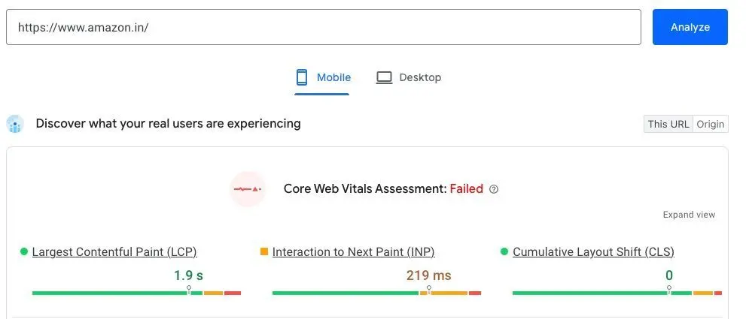This screenshot has width=746, height=319.
Task: Click the INP distribution bar marker
Action: click(x=429, y=289)
